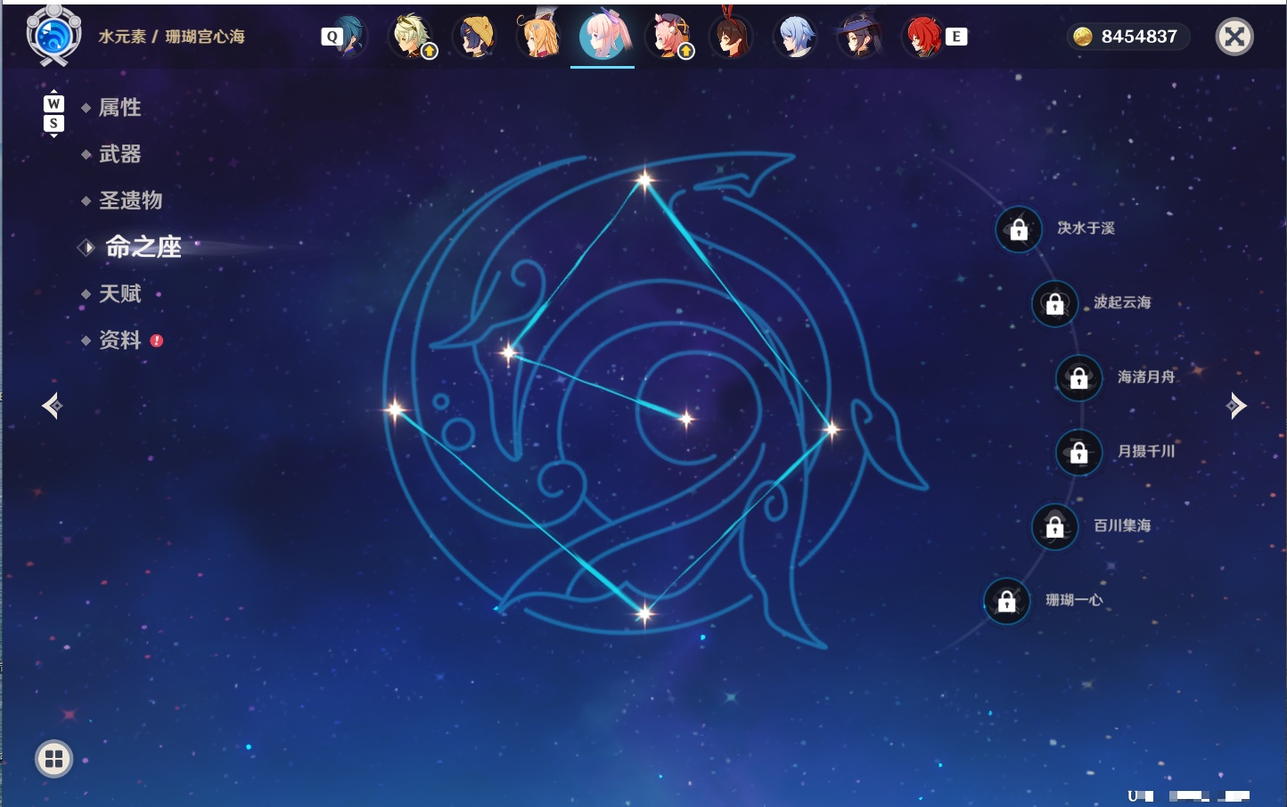Select the highlighted pink-haired Kokomi portrait
This screenshot has width=1287, height=807.
point(603,37)
